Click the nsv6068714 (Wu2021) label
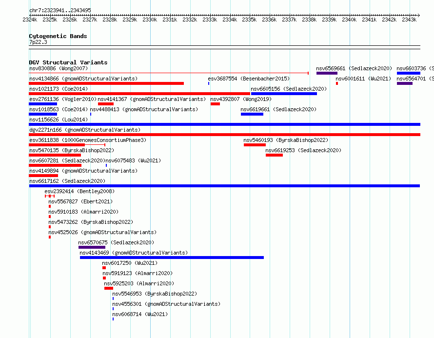Viewport: 434px width, 338px height. coord(140,314)
